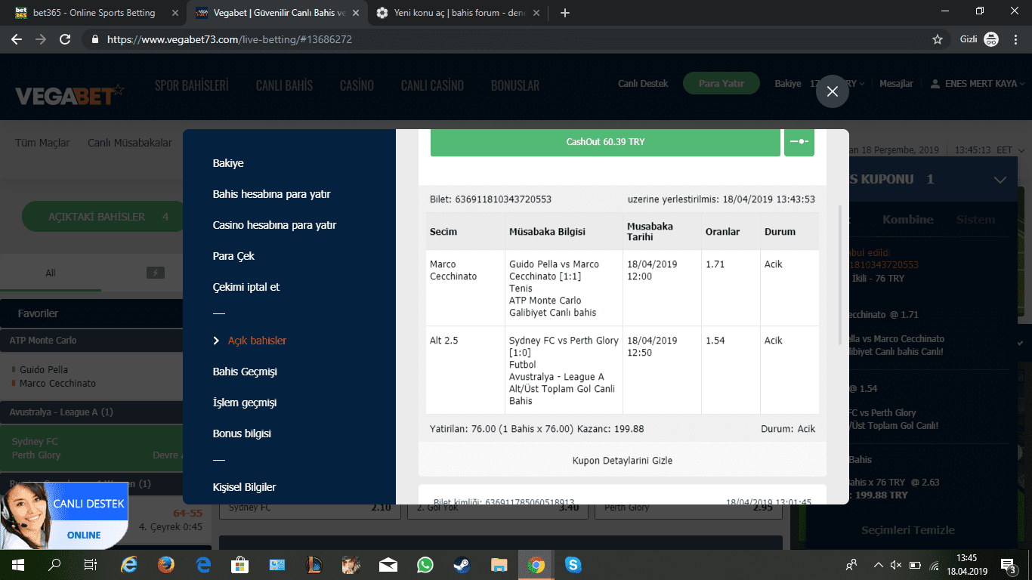Open Para Çek menu entry
The height and width of the screenshot is (580, 1032).
pos(234,256)
